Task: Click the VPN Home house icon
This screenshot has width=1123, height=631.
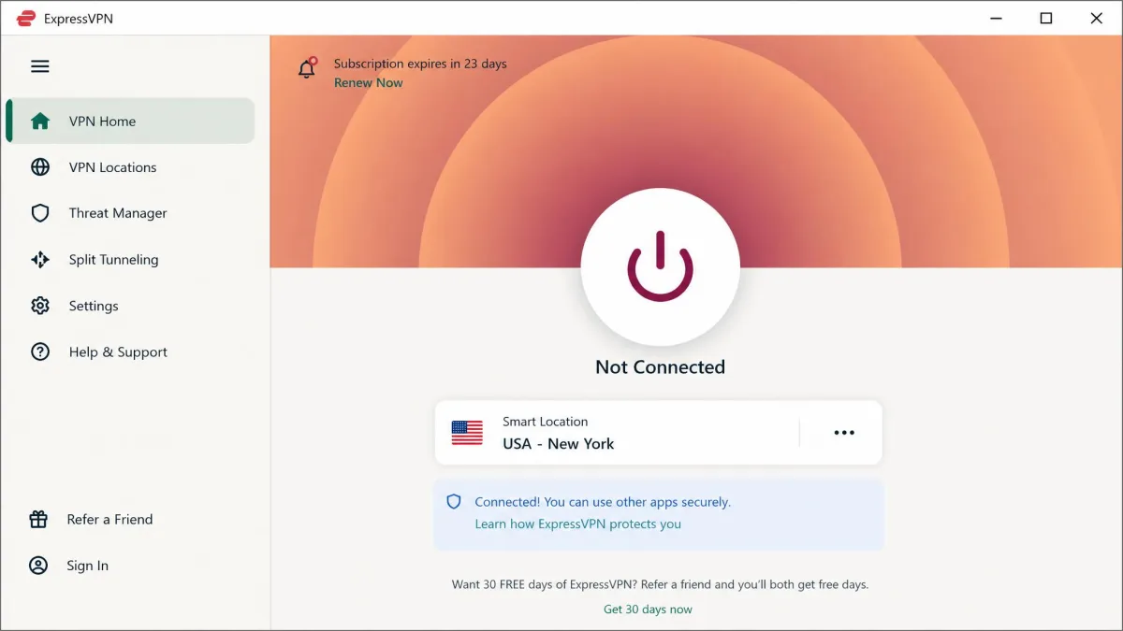Action: click(39, 121)
